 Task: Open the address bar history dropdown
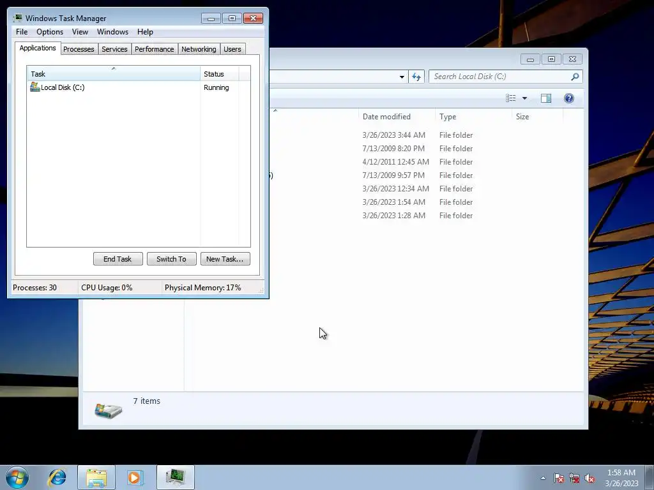point(402,77)
